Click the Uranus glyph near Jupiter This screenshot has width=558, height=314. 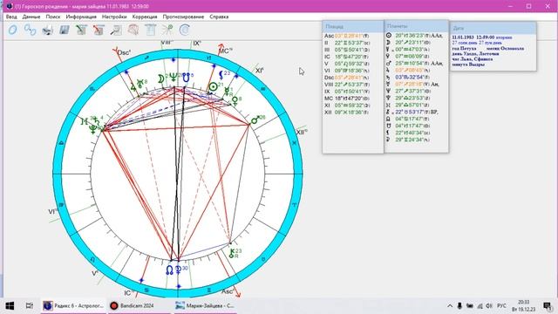click(140, 84)
